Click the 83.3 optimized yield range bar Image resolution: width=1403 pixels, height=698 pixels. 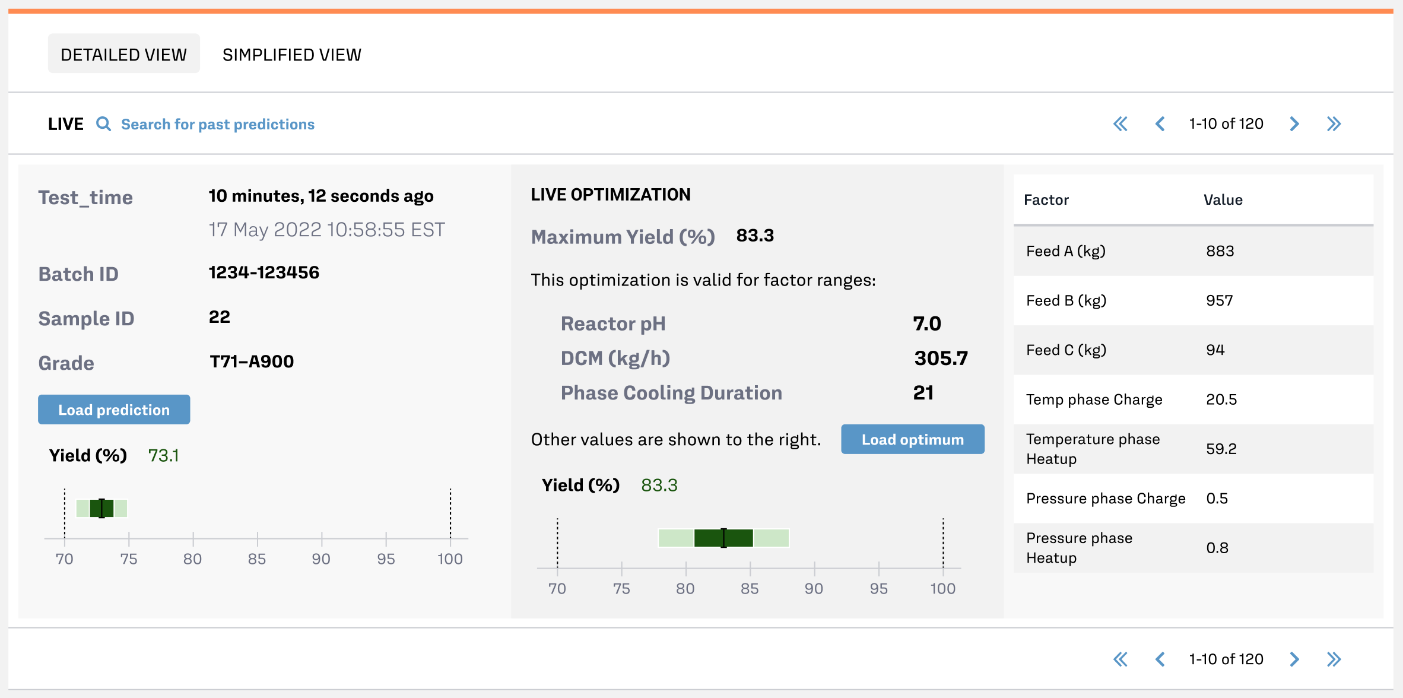click(723, 538)
